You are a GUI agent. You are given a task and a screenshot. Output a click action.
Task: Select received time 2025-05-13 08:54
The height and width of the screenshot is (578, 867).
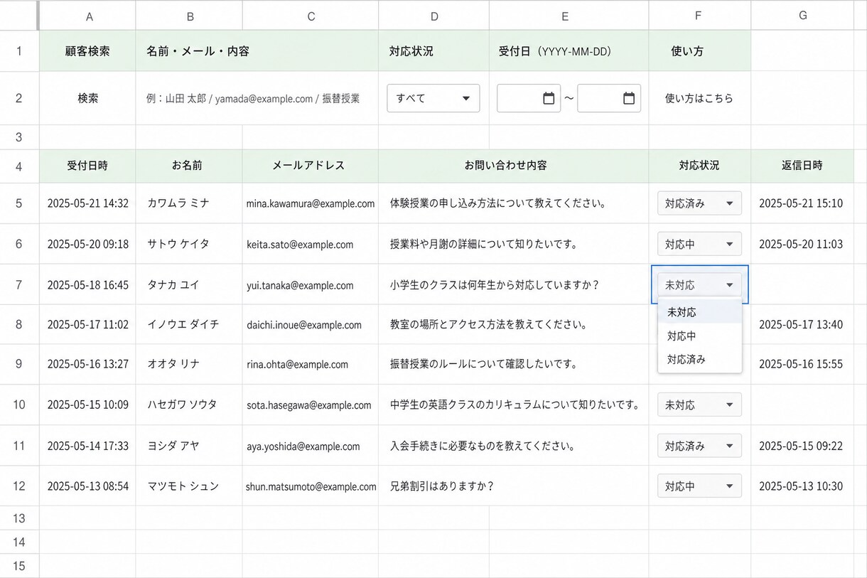point(87,486)
